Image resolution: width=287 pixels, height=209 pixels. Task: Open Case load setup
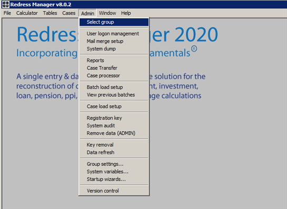coord(114,106)
